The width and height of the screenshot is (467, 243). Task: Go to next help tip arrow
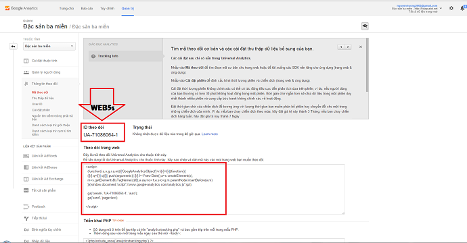click(348, 47)
